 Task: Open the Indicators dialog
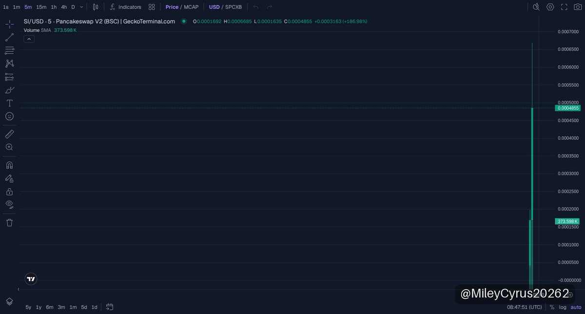125,7
